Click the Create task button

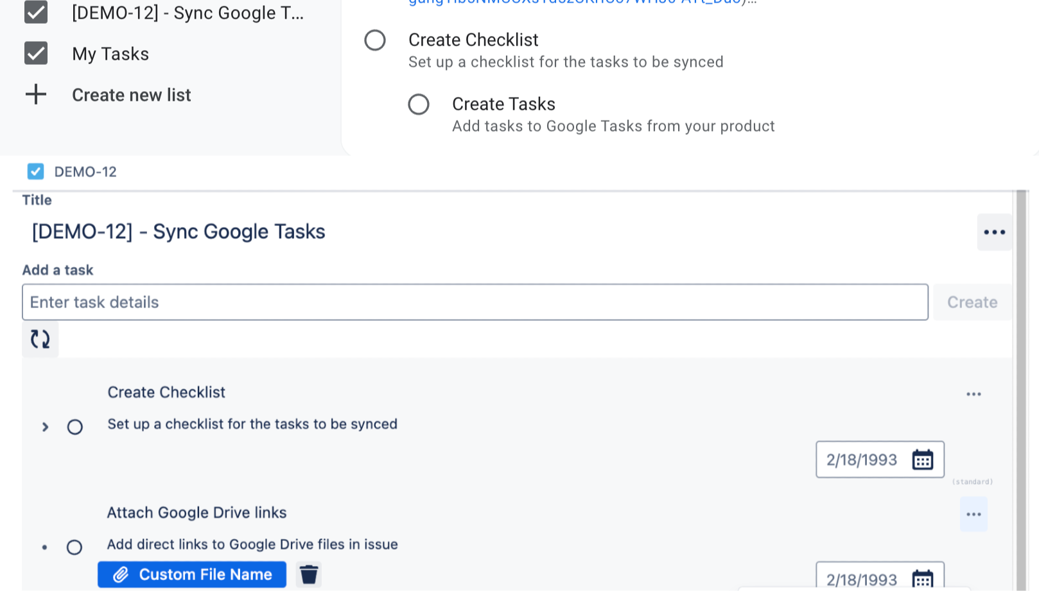(x=972, y=302)
